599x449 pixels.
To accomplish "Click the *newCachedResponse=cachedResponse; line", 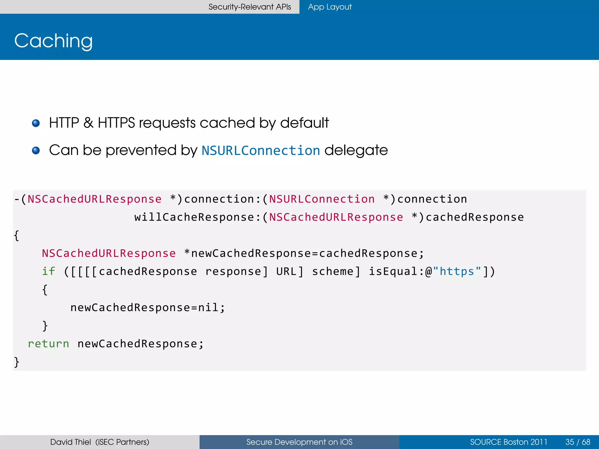I will [x=233, y=253].
